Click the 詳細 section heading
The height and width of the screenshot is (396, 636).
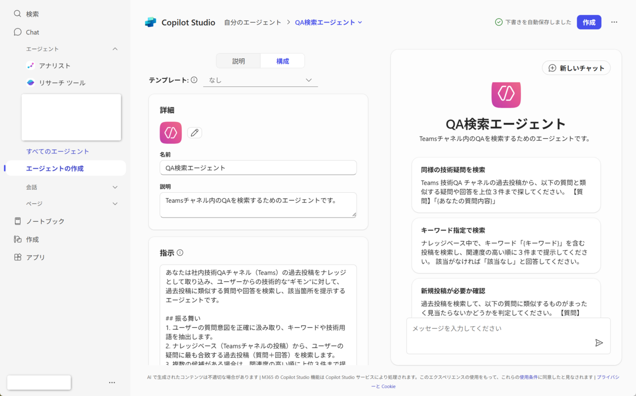[167, 110]
